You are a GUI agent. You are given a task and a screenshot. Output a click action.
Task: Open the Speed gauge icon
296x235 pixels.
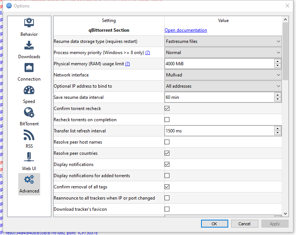coord(29,90)
